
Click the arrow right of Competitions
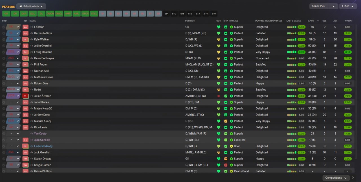pos(353,178)
